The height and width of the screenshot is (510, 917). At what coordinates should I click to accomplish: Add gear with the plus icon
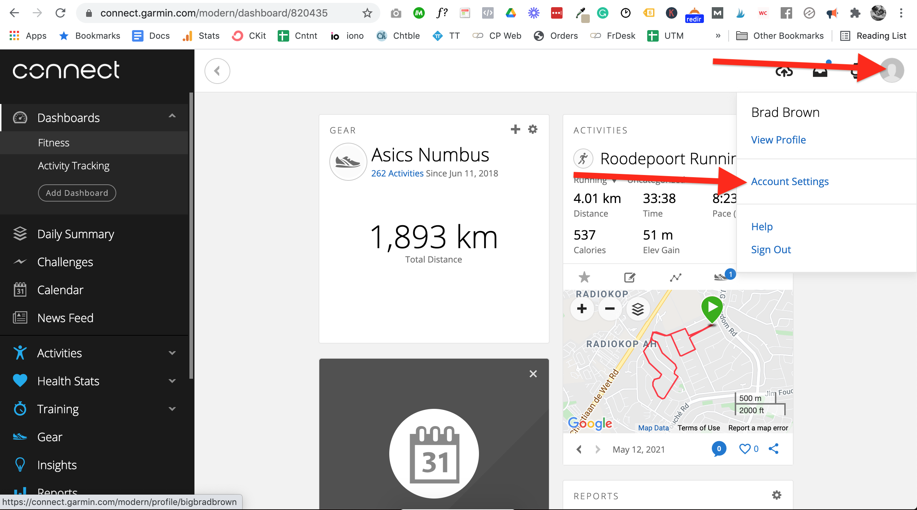pos(515,129)
